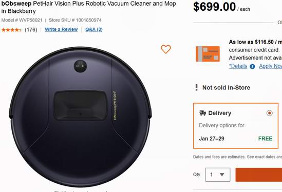Click the robotic vacuum product image

click(x=81, y=117)
